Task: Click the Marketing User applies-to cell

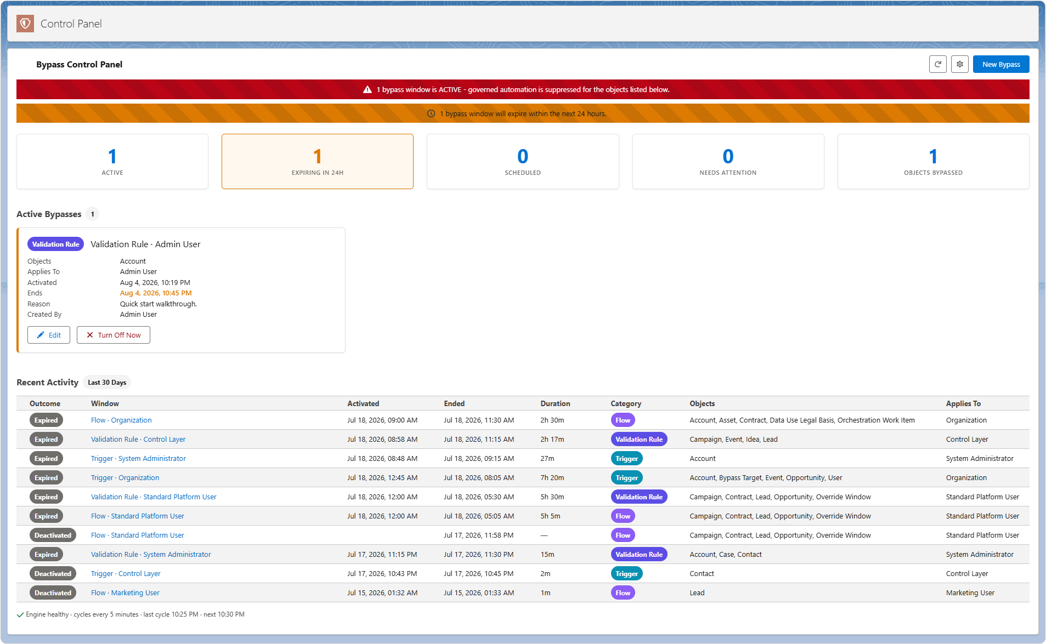Action: click(x=970, y=592)
